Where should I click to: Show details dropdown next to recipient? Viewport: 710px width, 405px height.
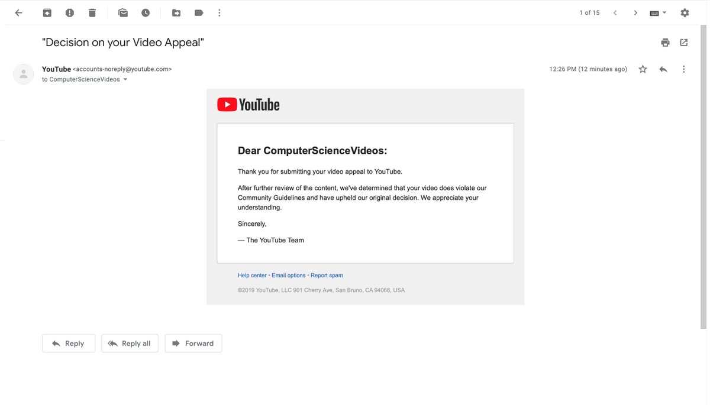pyautogui.click(x=125, y=79)
